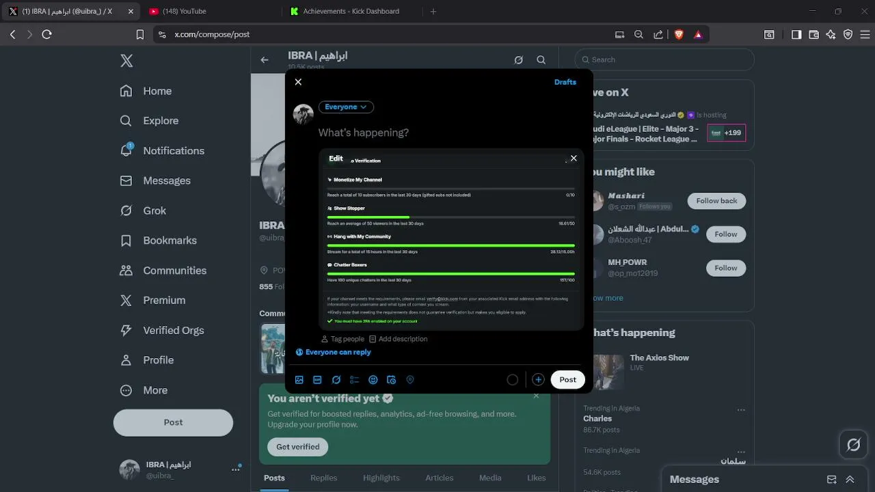Click the floating Grok button
This screenshot has height=492, width=875.
854,446
